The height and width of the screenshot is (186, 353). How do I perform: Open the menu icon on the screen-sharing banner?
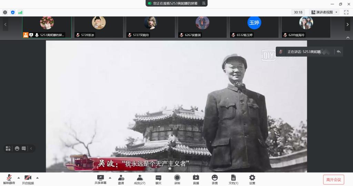pos(204,3)
